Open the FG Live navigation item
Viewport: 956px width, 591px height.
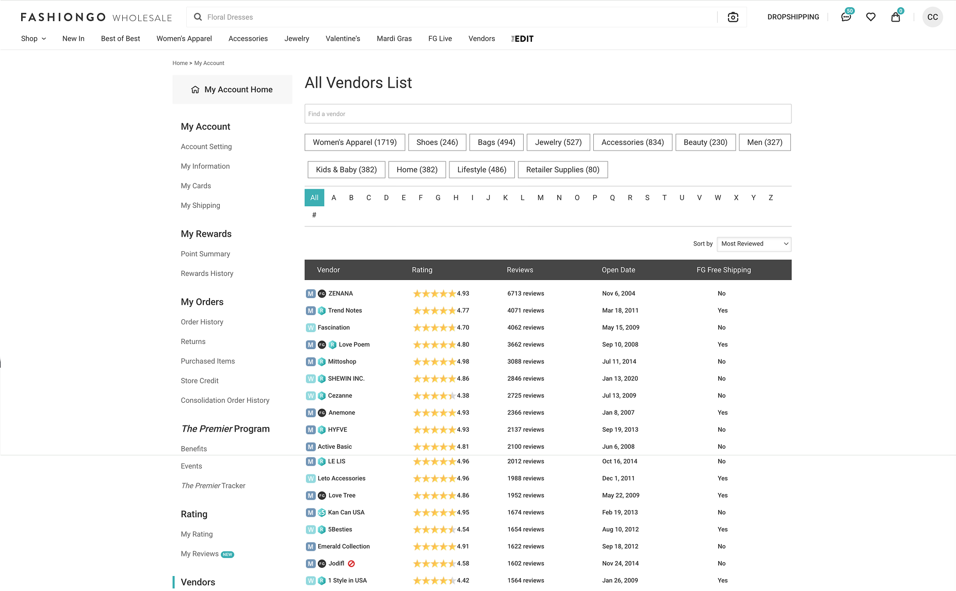(x=440, y=39)
